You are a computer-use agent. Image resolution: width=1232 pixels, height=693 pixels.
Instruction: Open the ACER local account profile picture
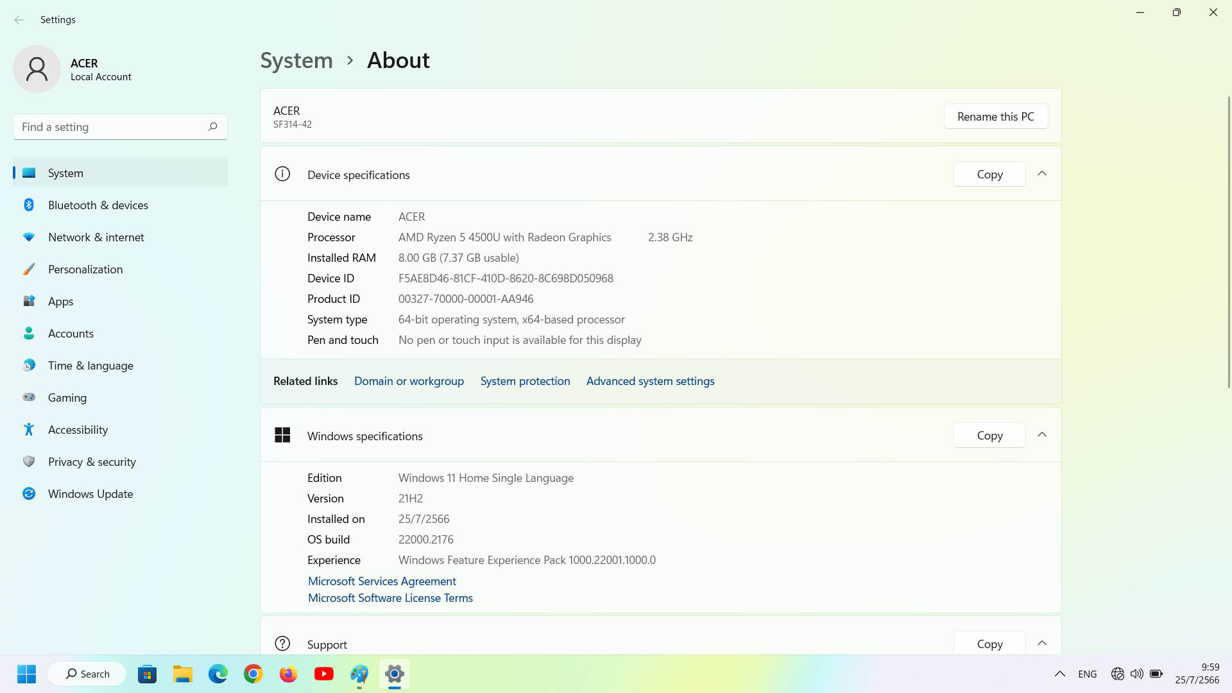(37, 69)
